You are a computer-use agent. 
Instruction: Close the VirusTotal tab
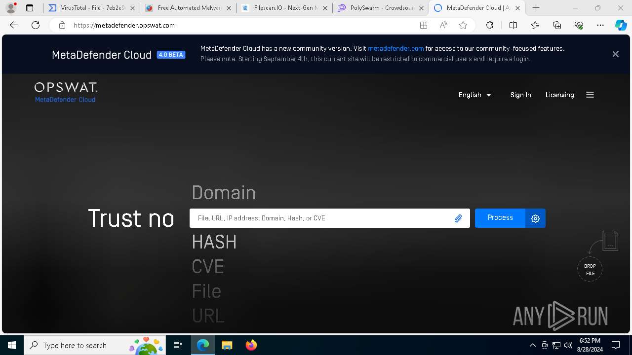[132, 8]
